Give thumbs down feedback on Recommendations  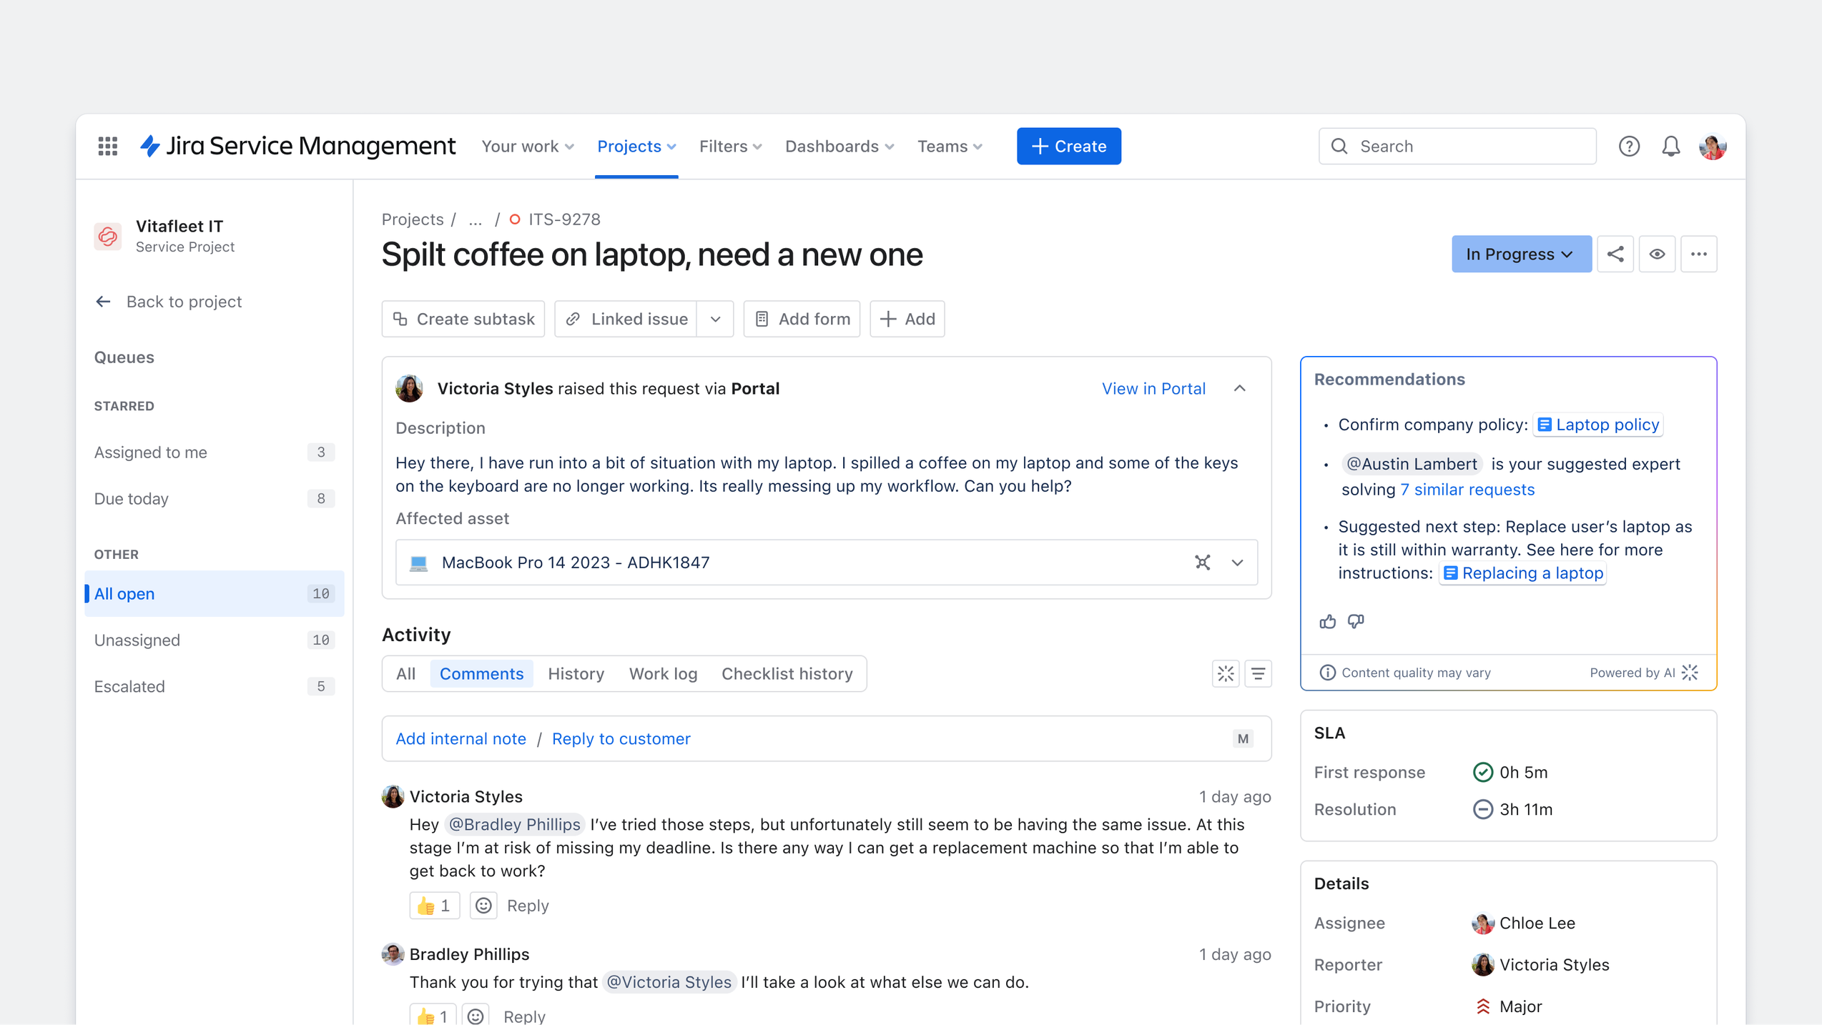1356,621
